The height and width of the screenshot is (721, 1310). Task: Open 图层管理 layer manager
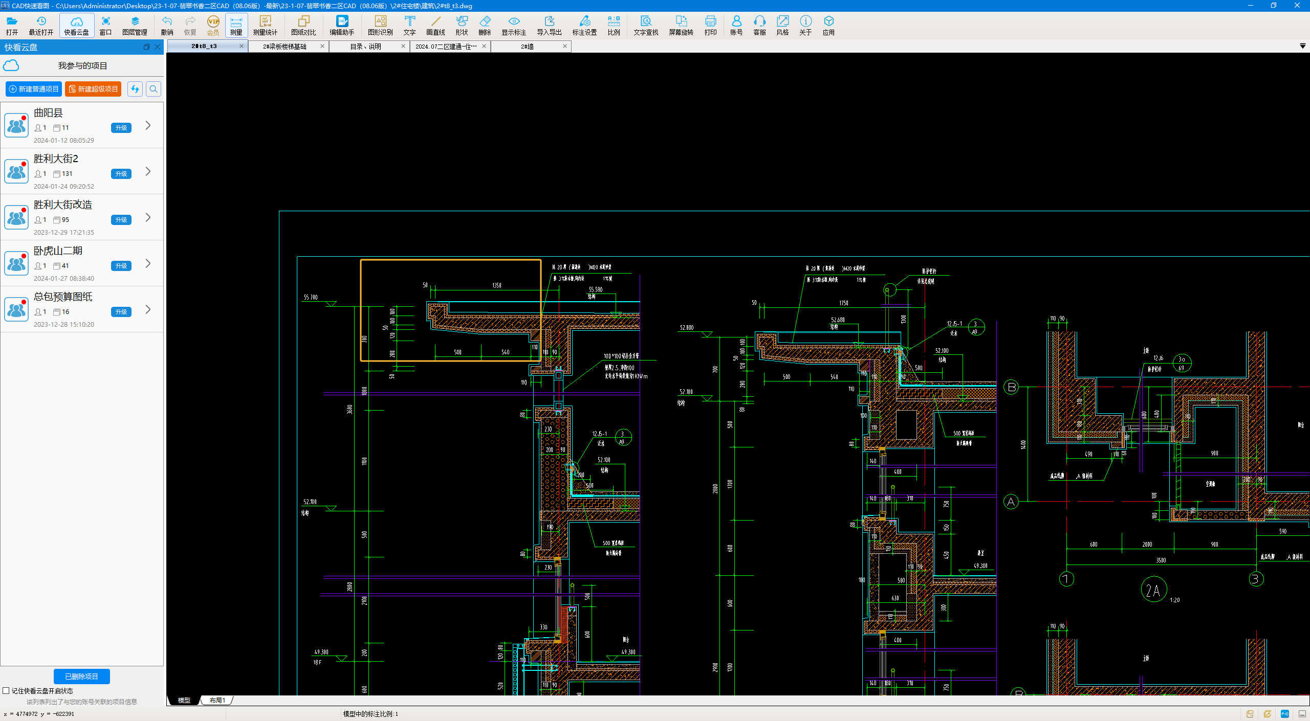tap(135, 25)
